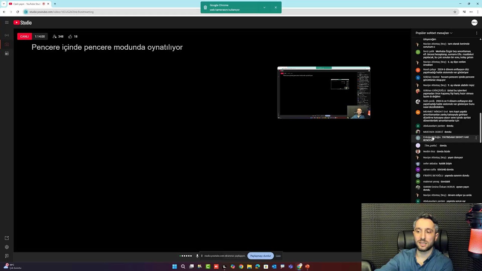Click the weather widget in the taskbar
This screenshot has width=482, height=271.
tap(12, 266)
